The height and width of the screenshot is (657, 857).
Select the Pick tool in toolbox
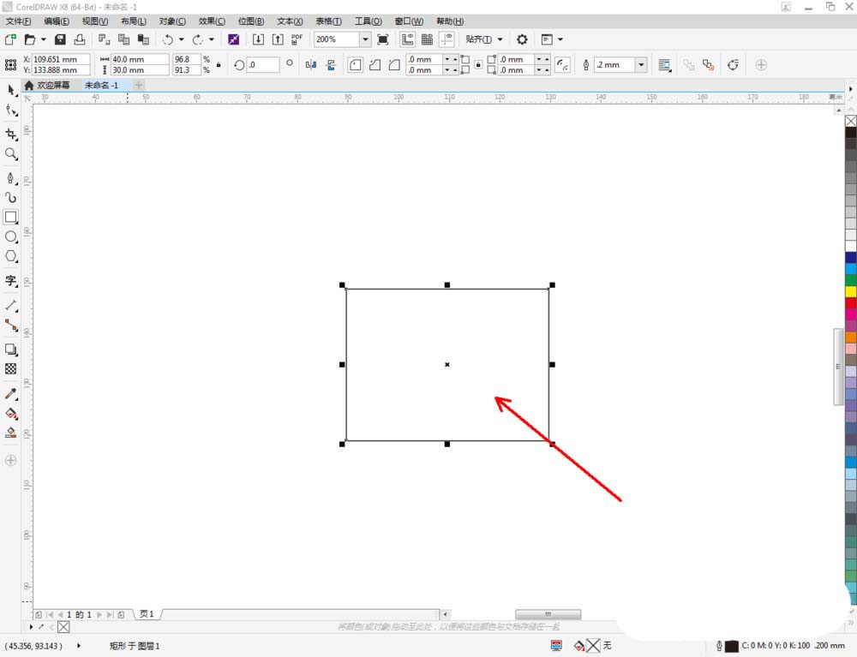click(x=11, y=90)
